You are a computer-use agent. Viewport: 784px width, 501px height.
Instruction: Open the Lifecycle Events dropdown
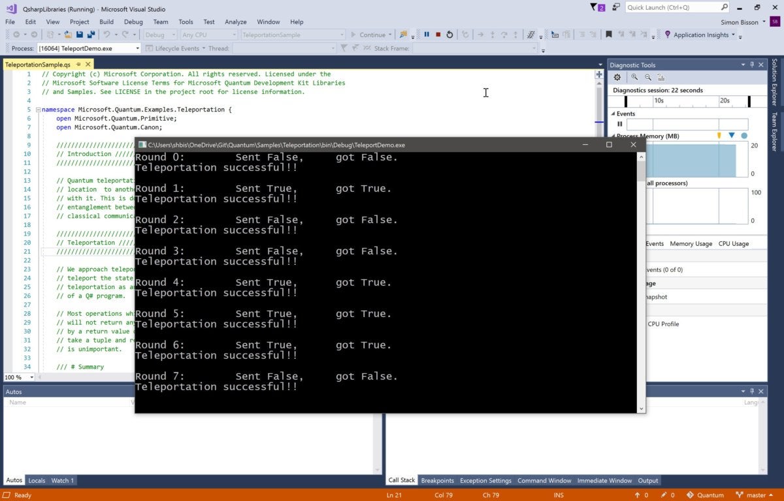coord(203,48)
